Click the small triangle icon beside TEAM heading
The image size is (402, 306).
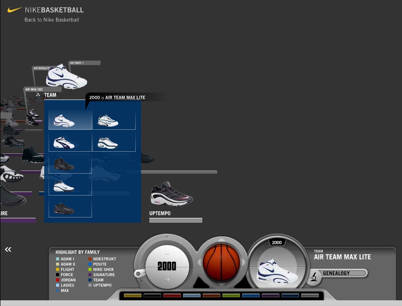click(38, 94)
